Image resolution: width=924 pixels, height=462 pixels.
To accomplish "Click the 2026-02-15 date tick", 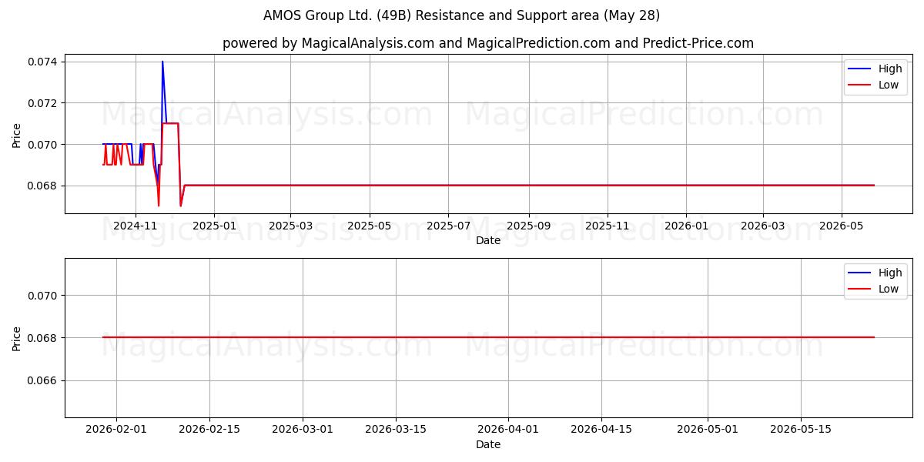I will tap(209, 430).
